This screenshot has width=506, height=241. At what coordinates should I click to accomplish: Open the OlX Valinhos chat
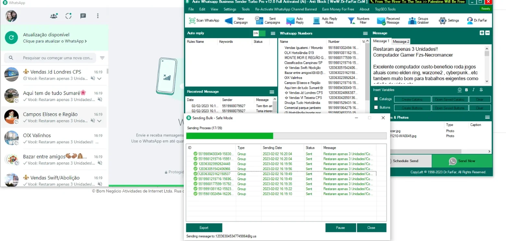coord(54,139)
